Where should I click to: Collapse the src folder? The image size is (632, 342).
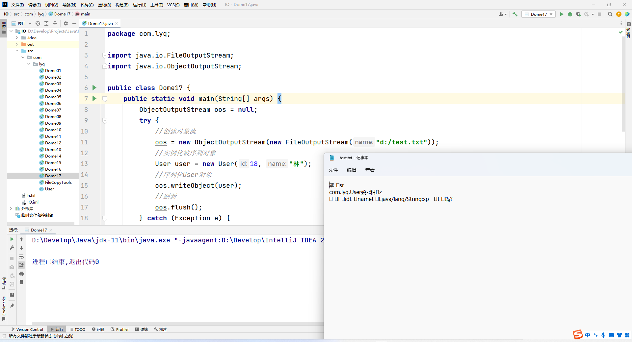17,51
